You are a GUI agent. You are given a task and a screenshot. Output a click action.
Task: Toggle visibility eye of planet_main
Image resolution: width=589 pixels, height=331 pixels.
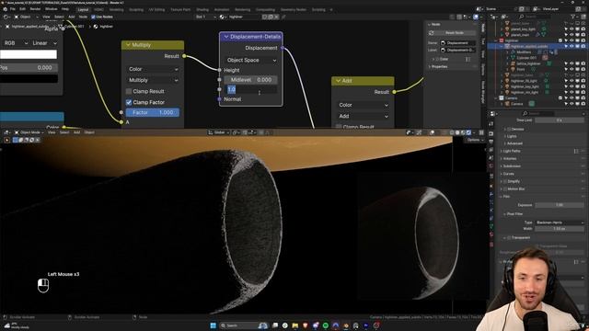[572, 35]
